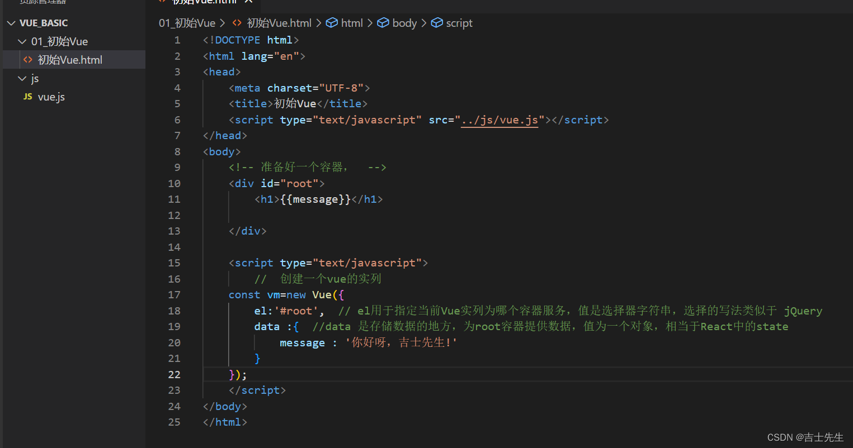This screenshot has height=448, width=853.
Task: Click the HTML file icon beside 初始Vue.html in explorer
Action: pyautogui.click(x=28, y=60)
